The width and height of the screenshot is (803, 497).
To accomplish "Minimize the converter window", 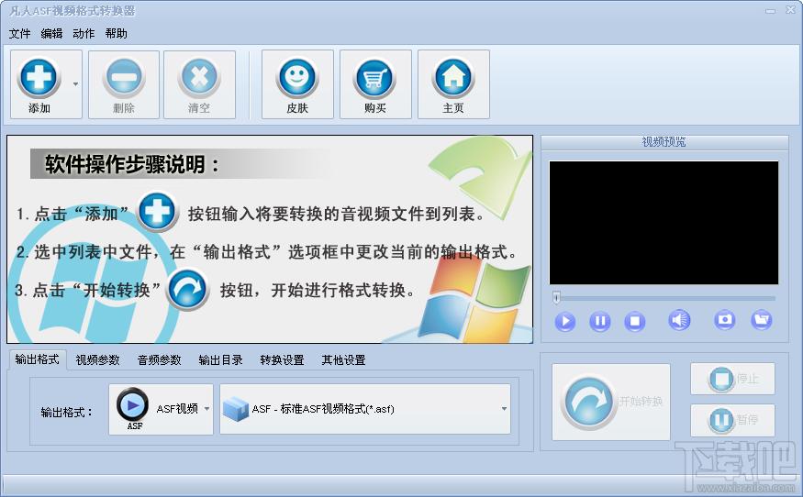I will tap(771, 11).
